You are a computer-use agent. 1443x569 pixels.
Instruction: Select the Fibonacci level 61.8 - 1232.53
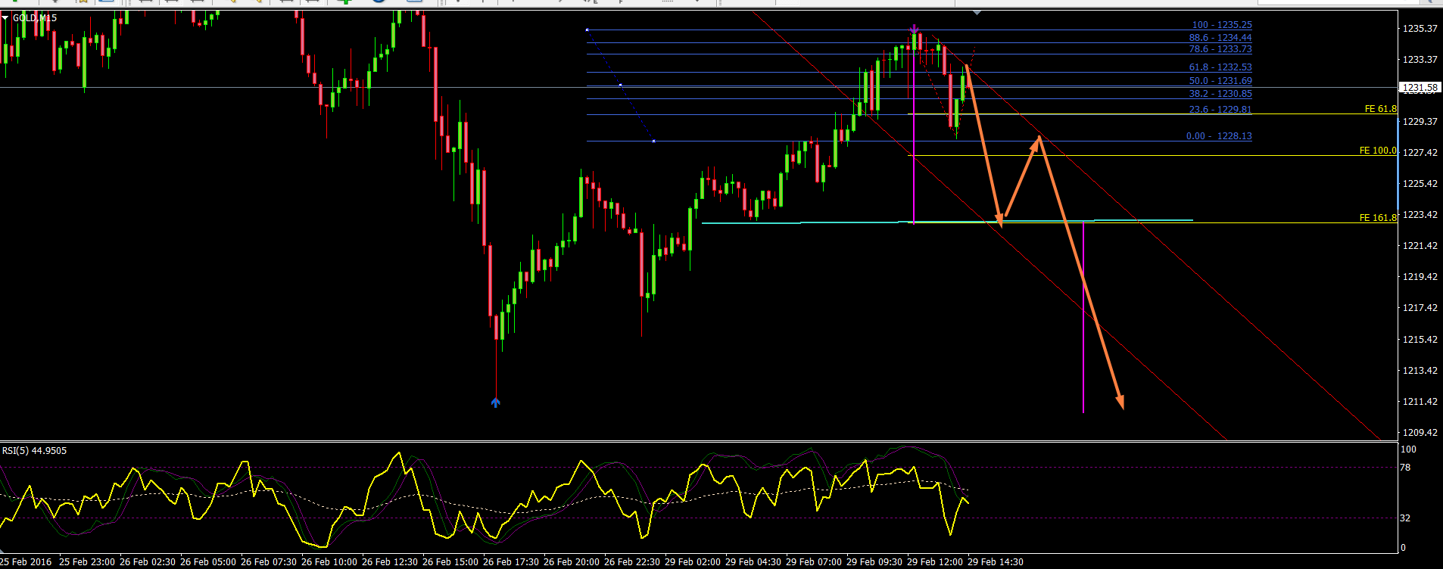click(1220, 67)
